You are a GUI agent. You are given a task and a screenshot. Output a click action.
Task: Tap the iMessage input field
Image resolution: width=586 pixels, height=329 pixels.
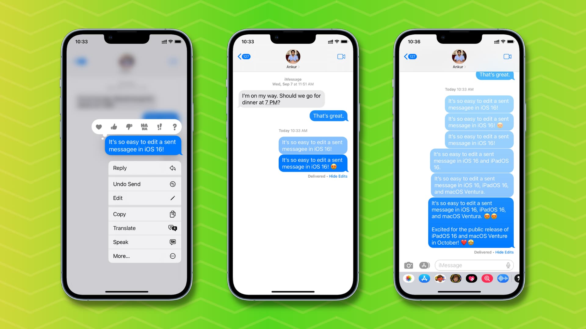click(x=473, y=265)
